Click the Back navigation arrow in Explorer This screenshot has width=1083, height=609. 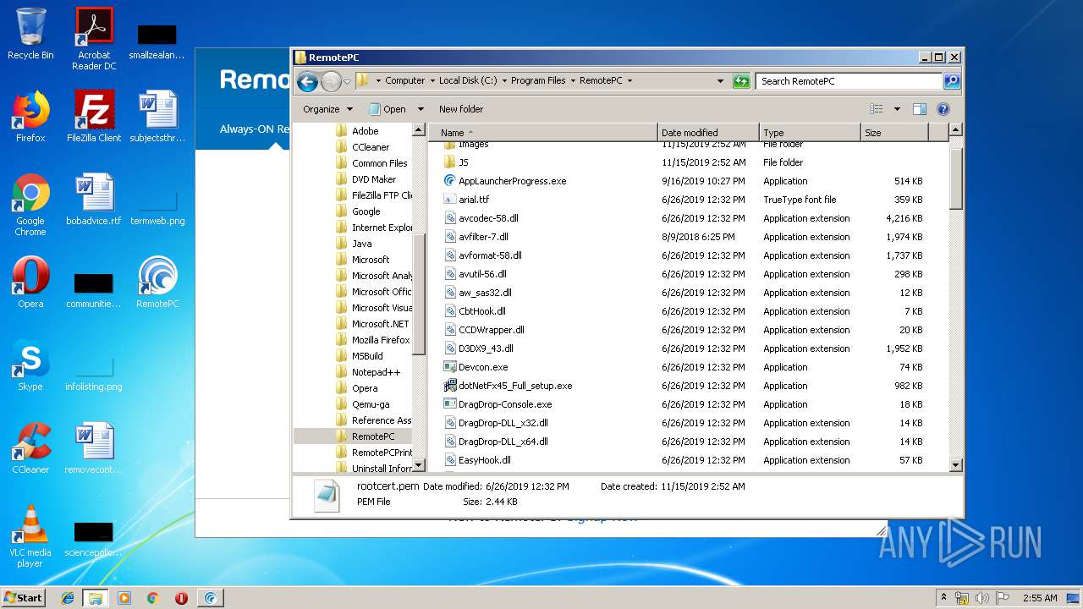(307, 81)
